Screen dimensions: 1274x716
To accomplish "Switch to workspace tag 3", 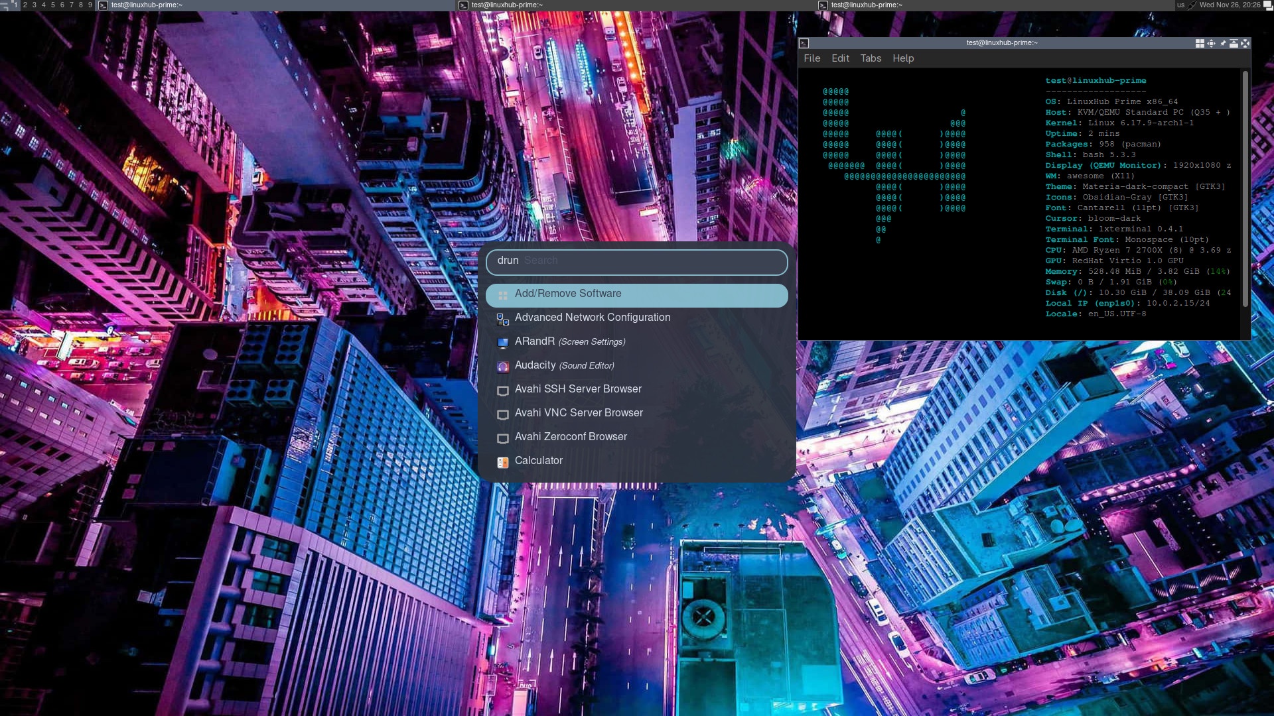I will pyautogui.click(x=35, y=5).
